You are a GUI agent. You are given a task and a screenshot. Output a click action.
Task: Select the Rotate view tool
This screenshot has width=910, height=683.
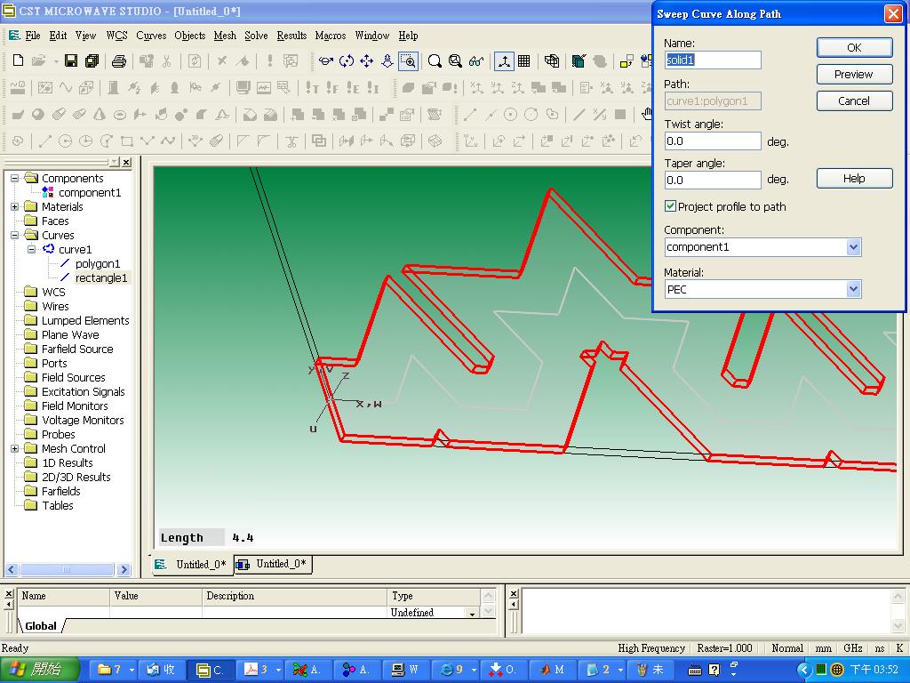coord(325,61)
